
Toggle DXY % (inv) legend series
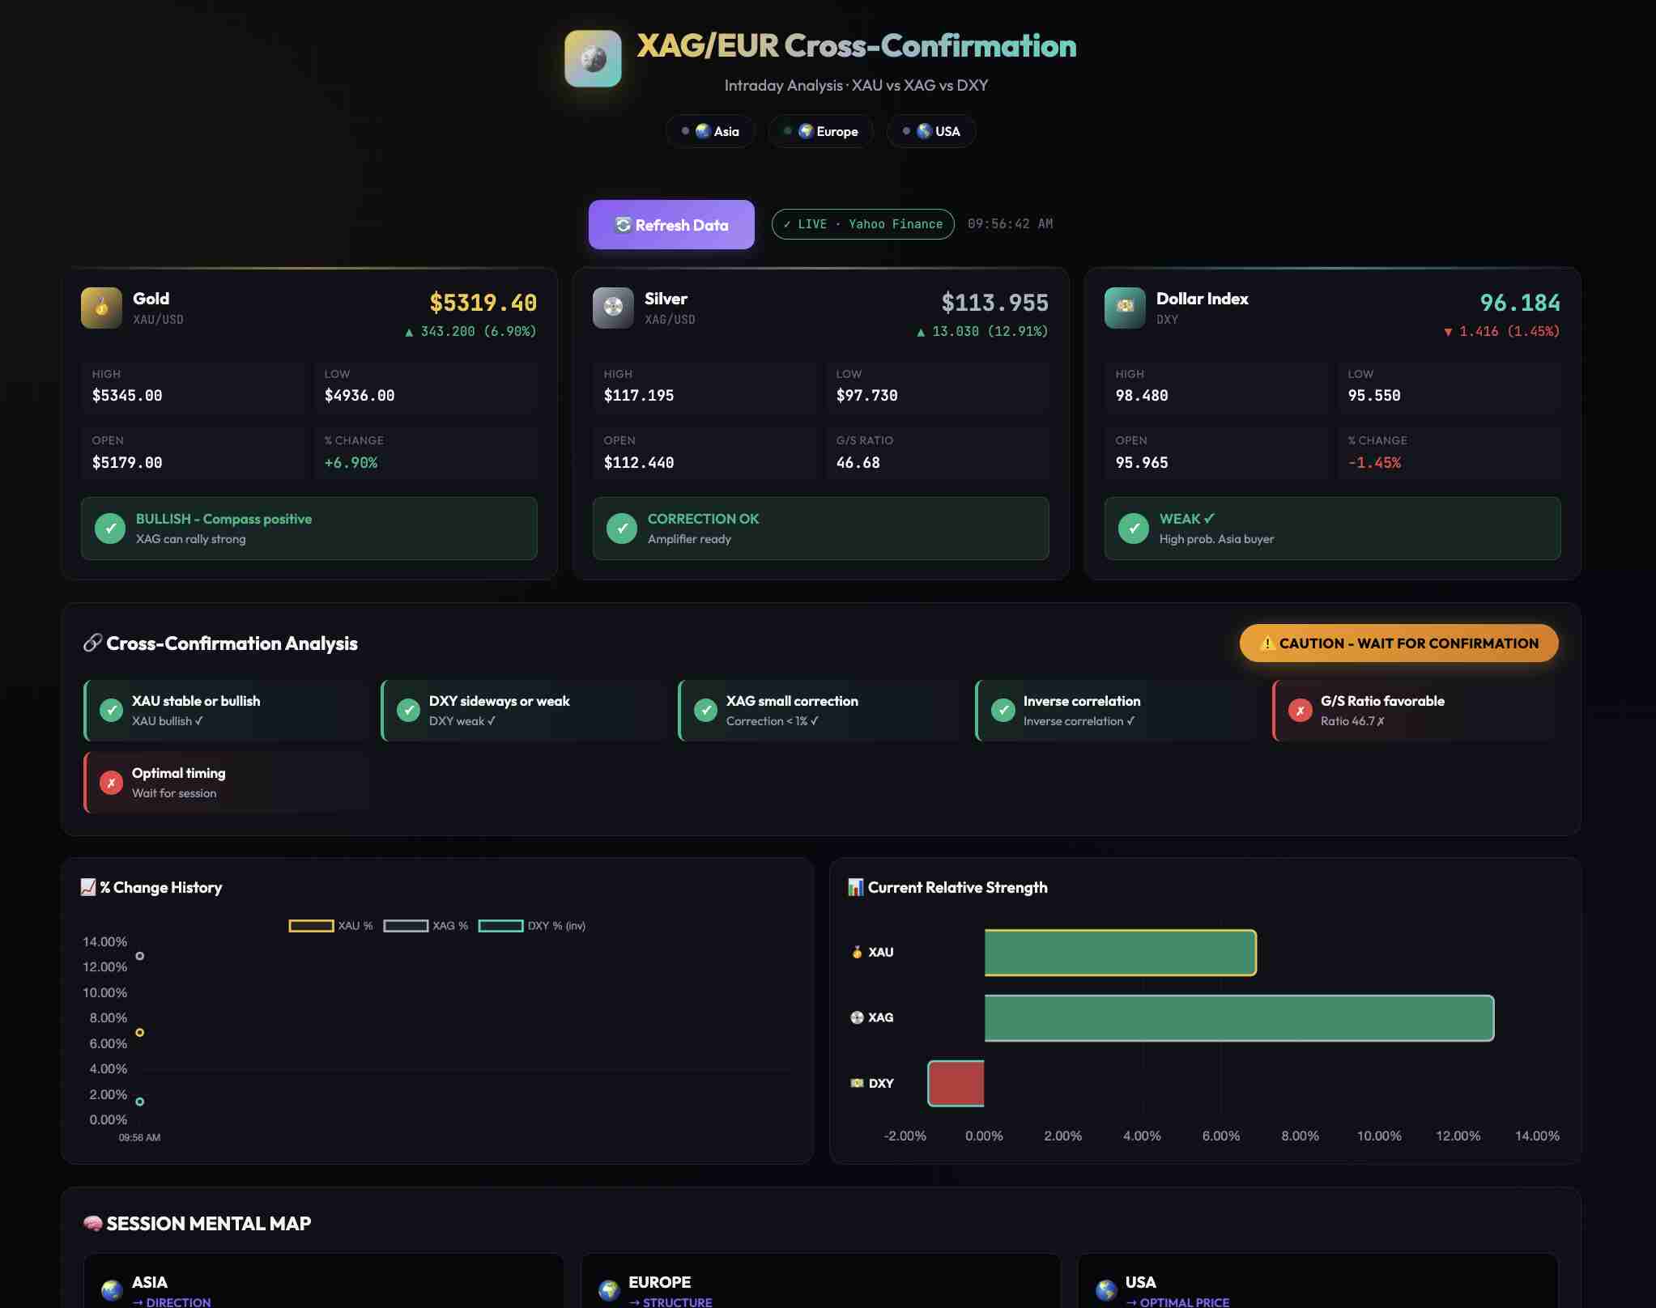[531, 926]
